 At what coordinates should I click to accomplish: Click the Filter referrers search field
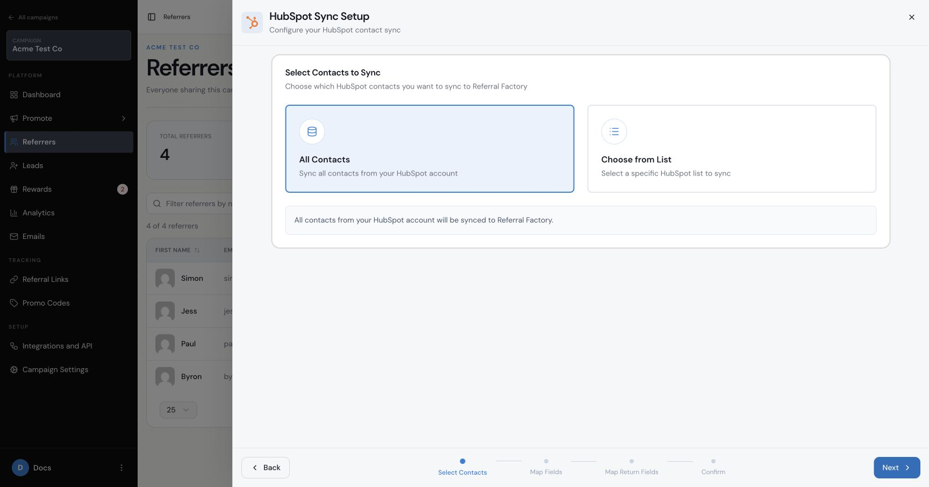click(x=190, y=203)
